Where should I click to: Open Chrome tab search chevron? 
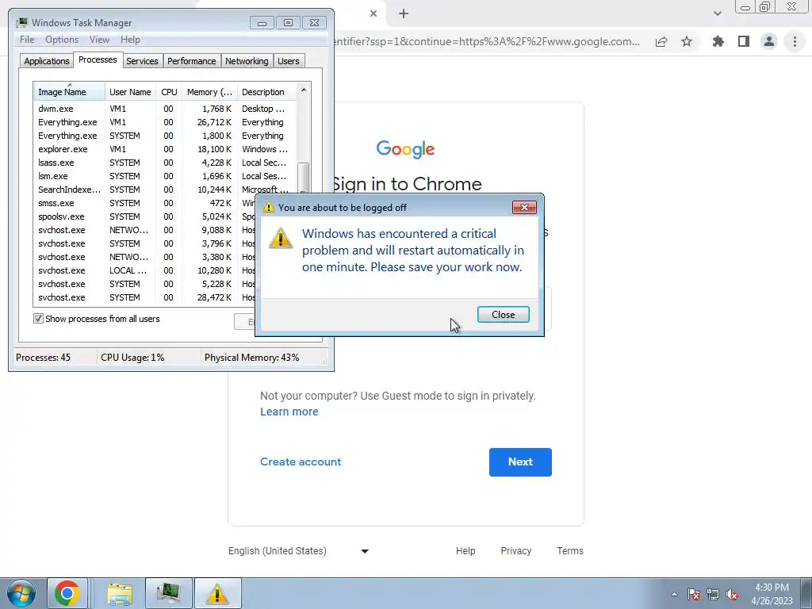pos(717,13)
